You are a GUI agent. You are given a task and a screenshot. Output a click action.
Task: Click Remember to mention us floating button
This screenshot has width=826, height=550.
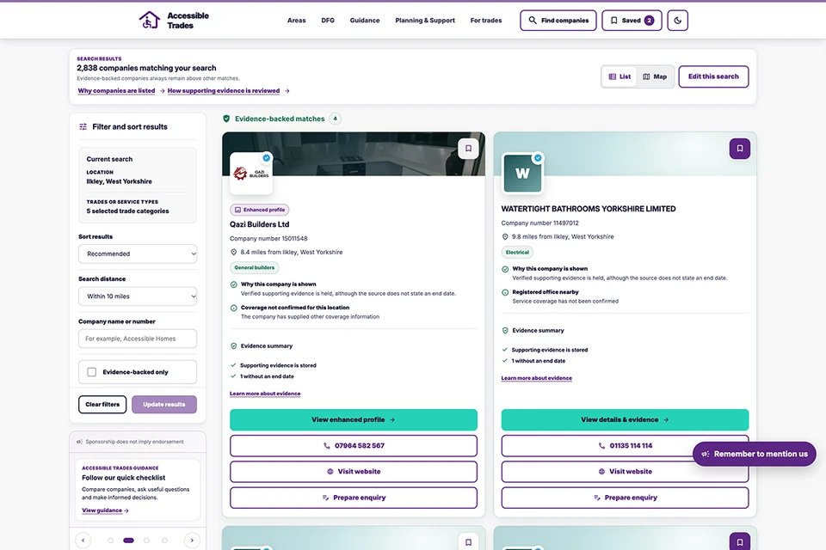(x=755, y=454)
